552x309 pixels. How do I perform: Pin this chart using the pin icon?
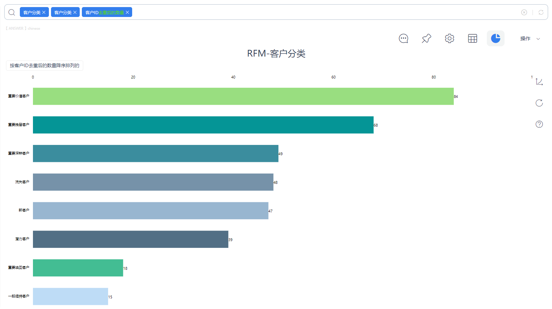pyautogui.click(x=426, y=38)
